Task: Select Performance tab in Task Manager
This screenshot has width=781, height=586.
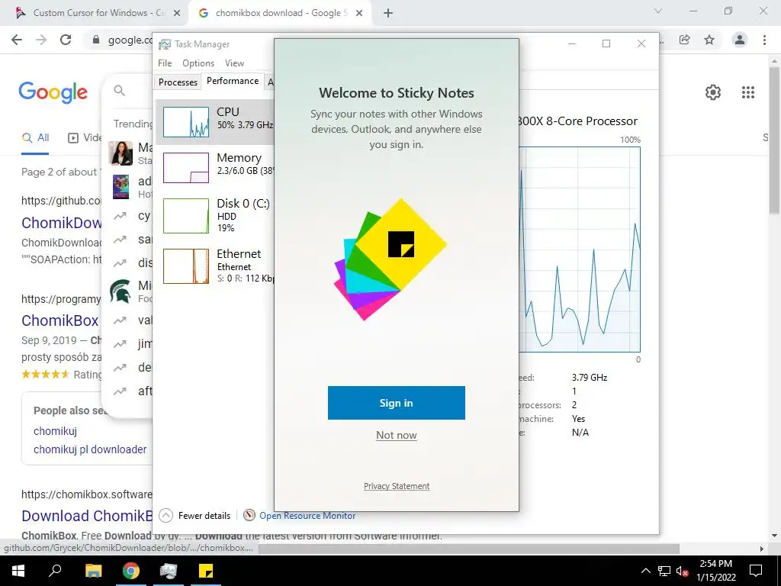Action: (x=233, y=81)
